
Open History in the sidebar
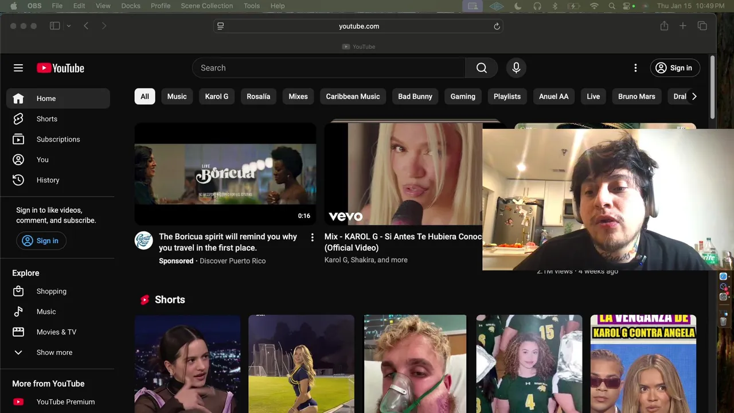coord(58,180)
